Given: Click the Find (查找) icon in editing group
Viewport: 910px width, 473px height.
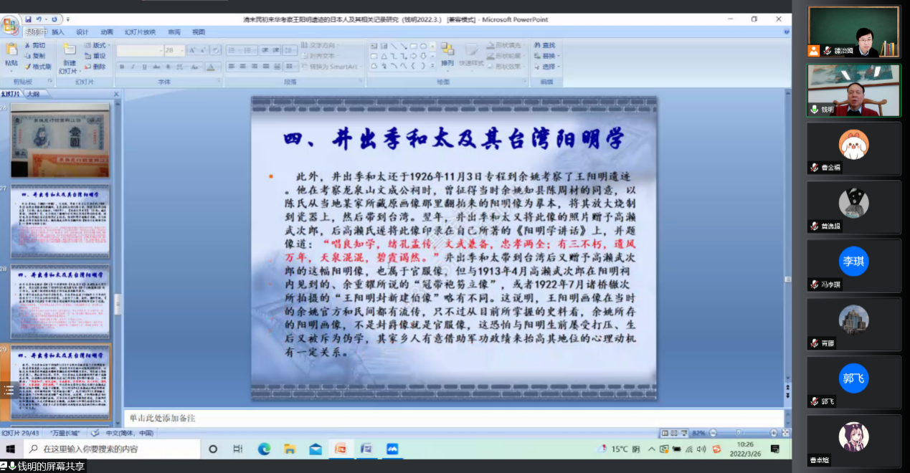Looking at the screenshot, I should click(545, 45).
